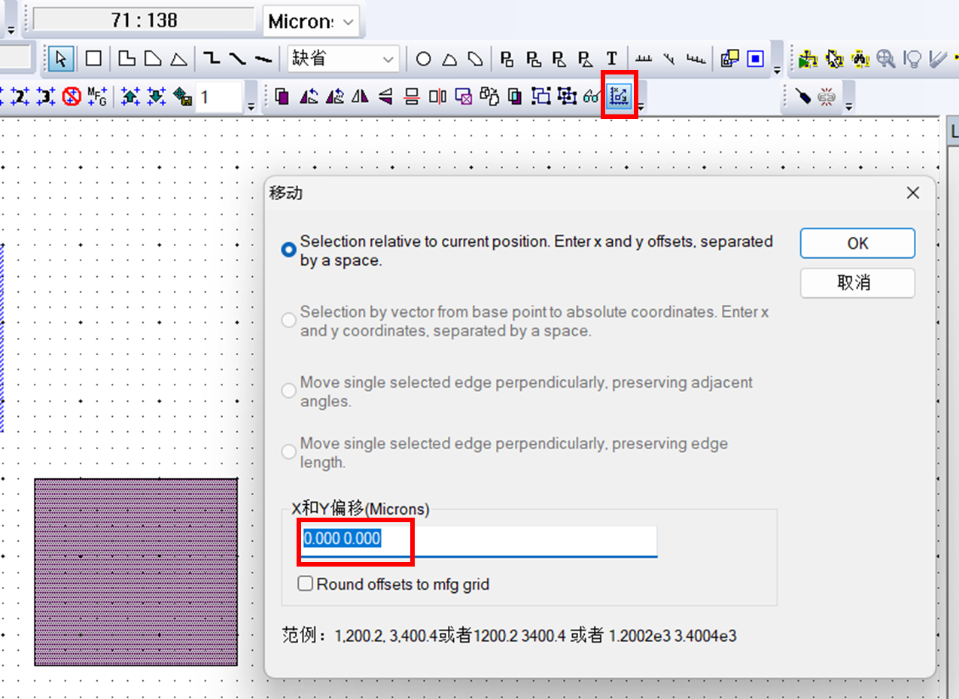Click the Group objects icon
The height and width of the screenshot is (699, 959).
[541, 96]
